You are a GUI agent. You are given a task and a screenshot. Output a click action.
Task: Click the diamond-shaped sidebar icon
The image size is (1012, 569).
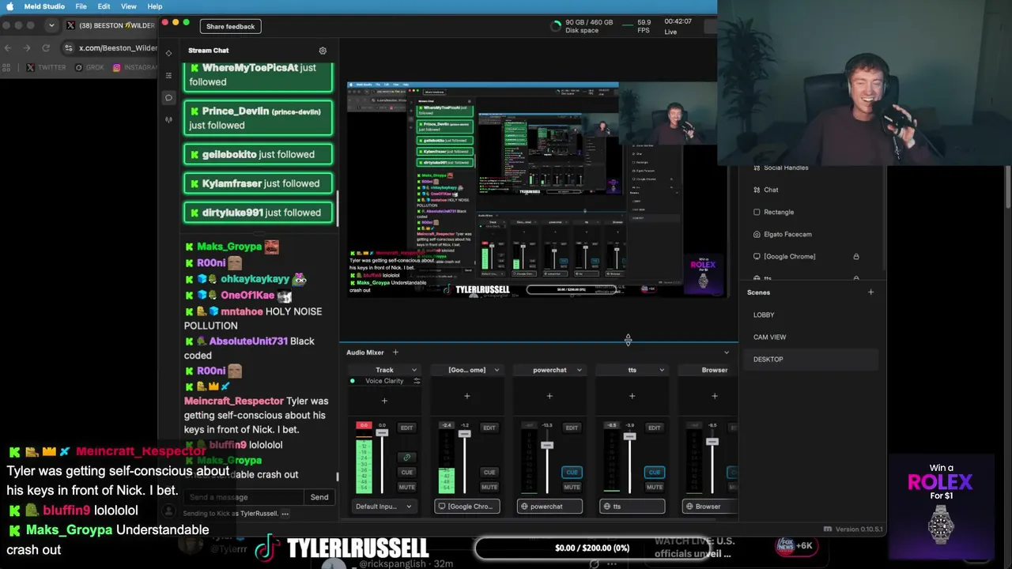(x=168, y=53)
